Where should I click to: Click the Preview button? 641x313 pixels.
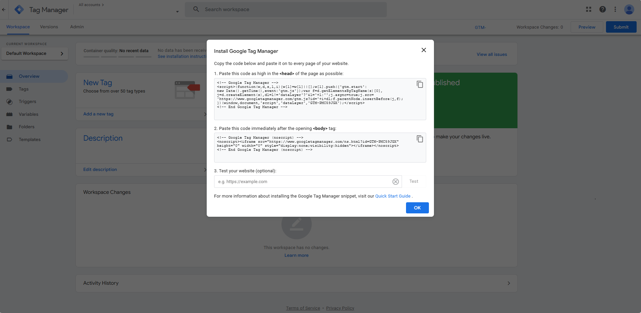587,27
